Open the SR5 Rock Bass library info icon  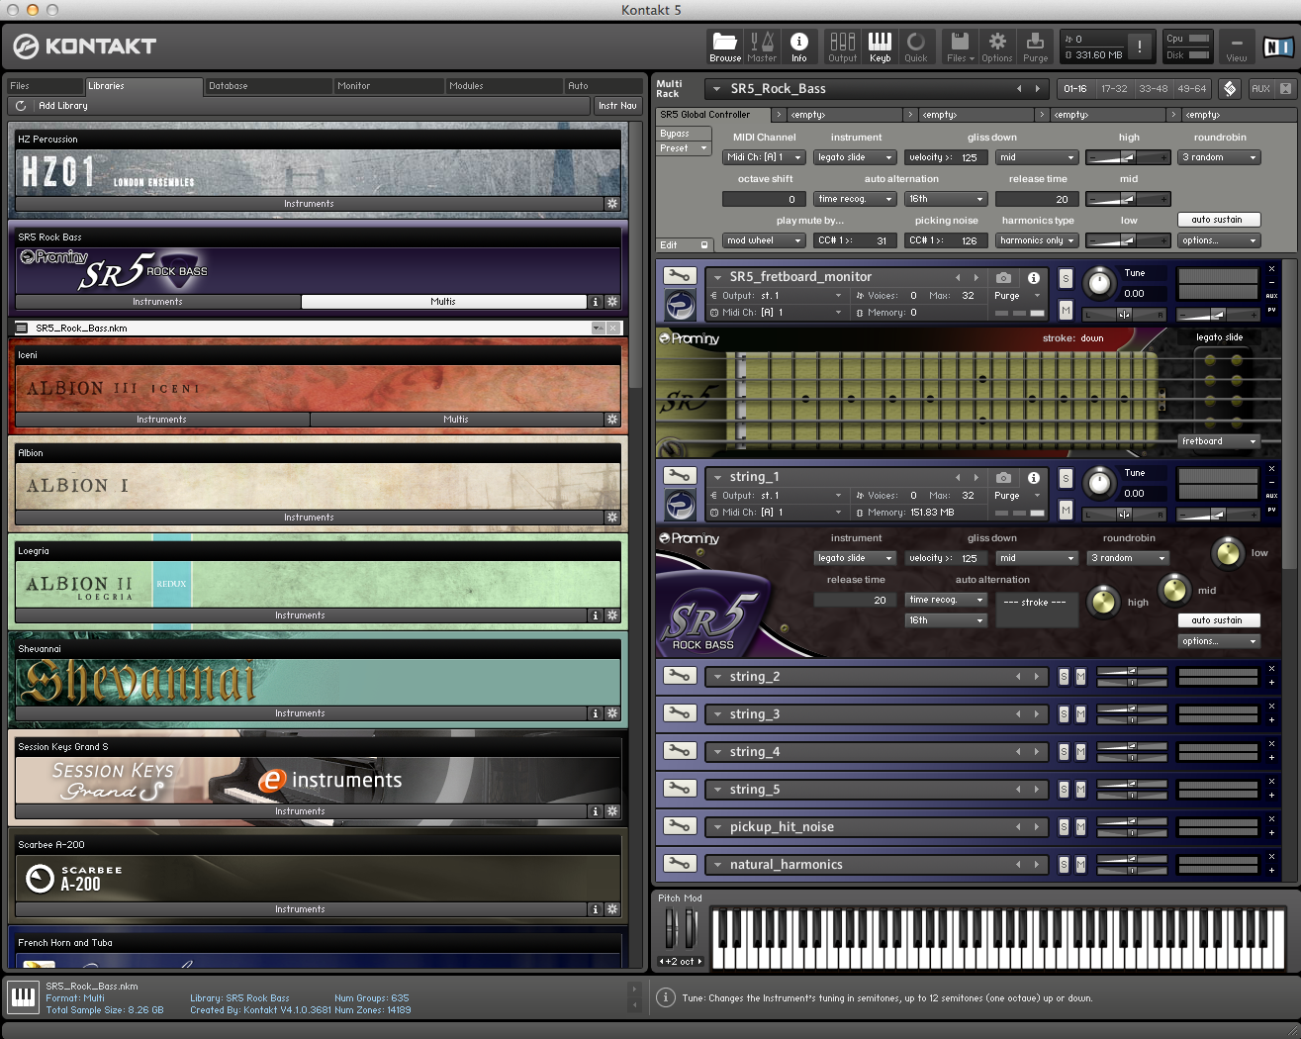click(596, 302)
